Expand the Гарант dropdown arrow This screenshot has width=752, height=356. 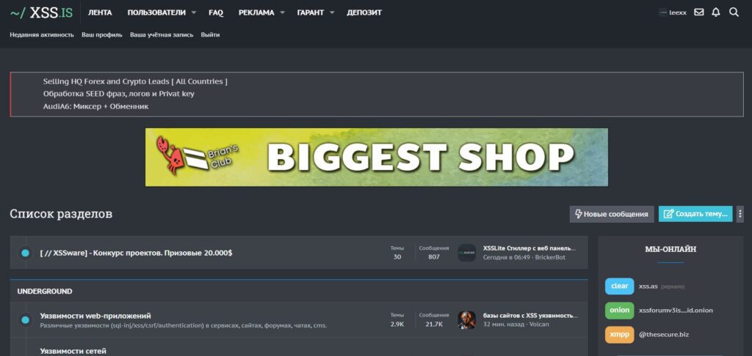332,13
